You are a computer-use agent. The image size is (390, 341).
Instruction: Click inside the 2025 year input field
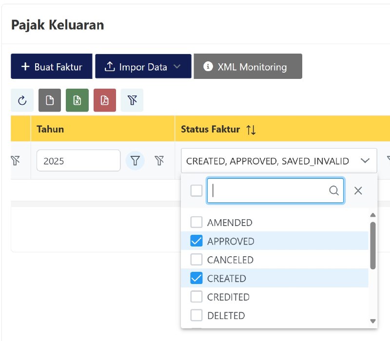[x=78, y=160]
